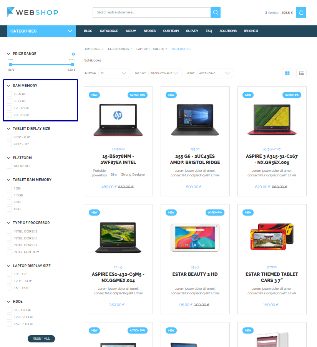Open the Our Team menu item

171,31
